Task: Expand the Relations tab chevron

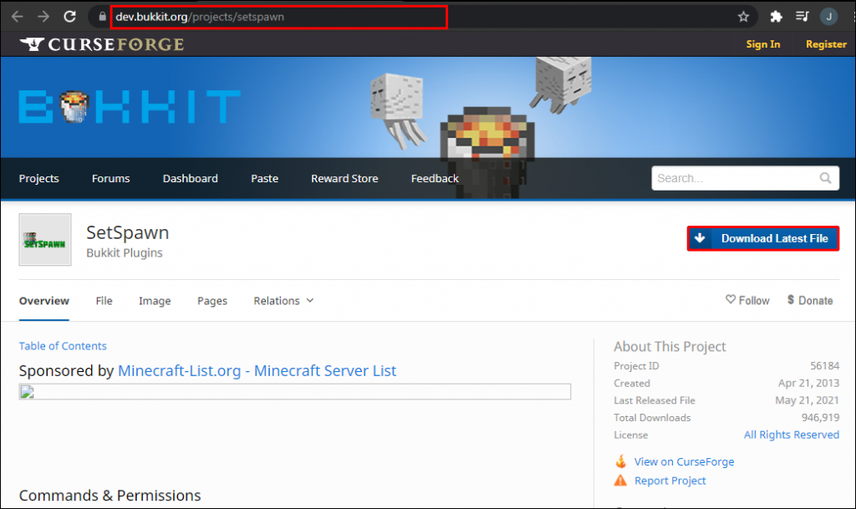Action: point(309,300)
